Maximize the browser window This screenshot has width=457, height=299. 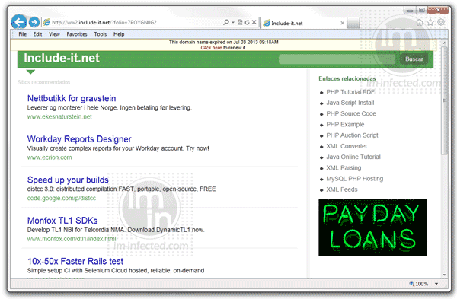[x=422, y=11]
